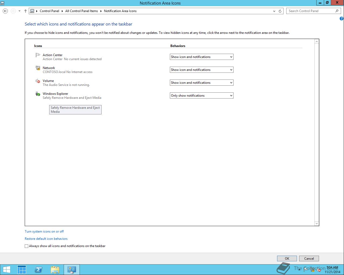Open the clock showing 11/21/2014
The height and width of the screenshot is (275, 344).
332,270
